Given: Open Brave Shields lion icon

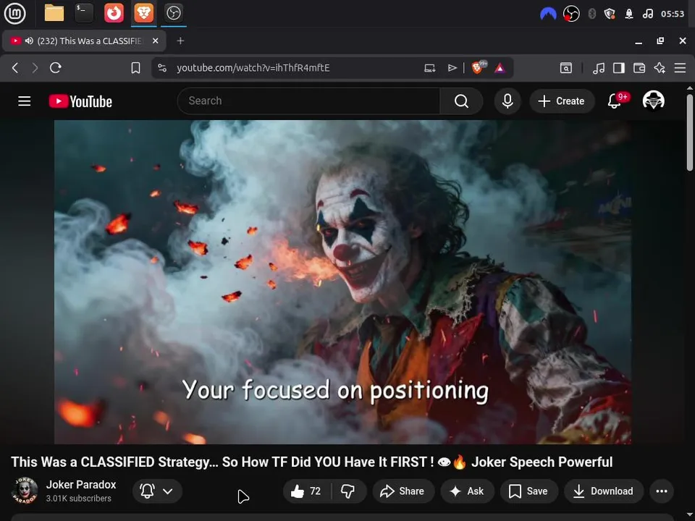Looking at the screenshot, I should click(x=479, y=67).
